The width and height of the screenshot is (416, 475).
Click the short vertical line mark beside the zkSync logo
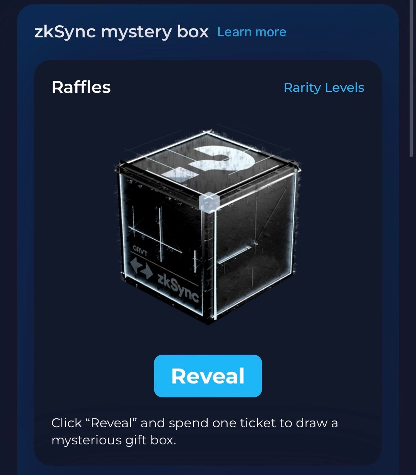[195, 260]
